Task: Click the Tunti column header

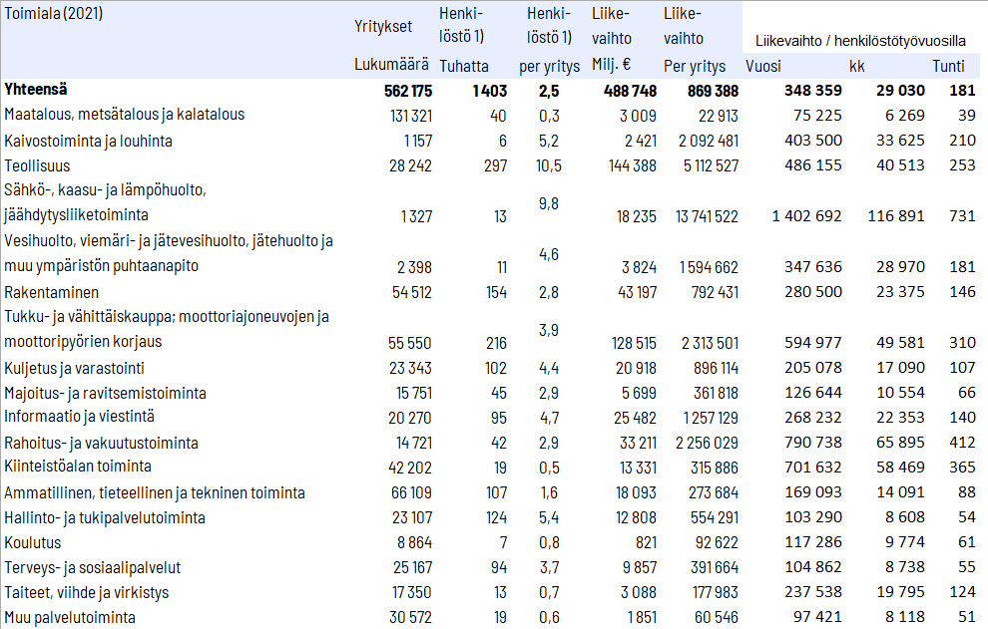Action: pyautogui.click(x=948, y=66)
